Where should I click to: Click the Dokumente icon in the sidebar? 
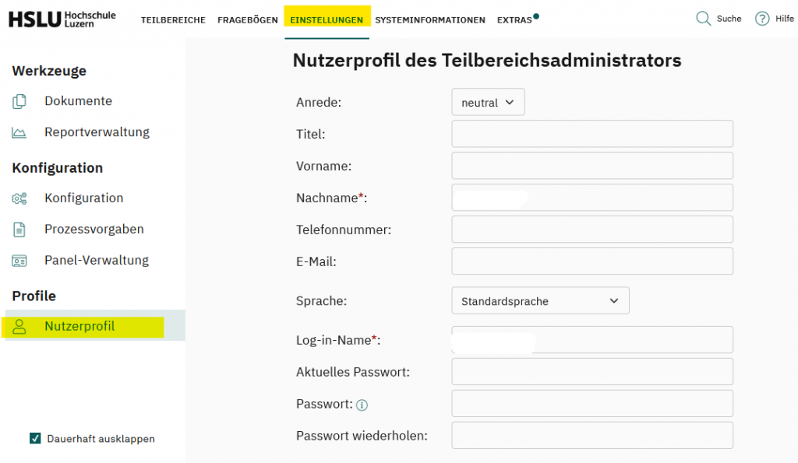pyautogui.click(x=19, y=102)
